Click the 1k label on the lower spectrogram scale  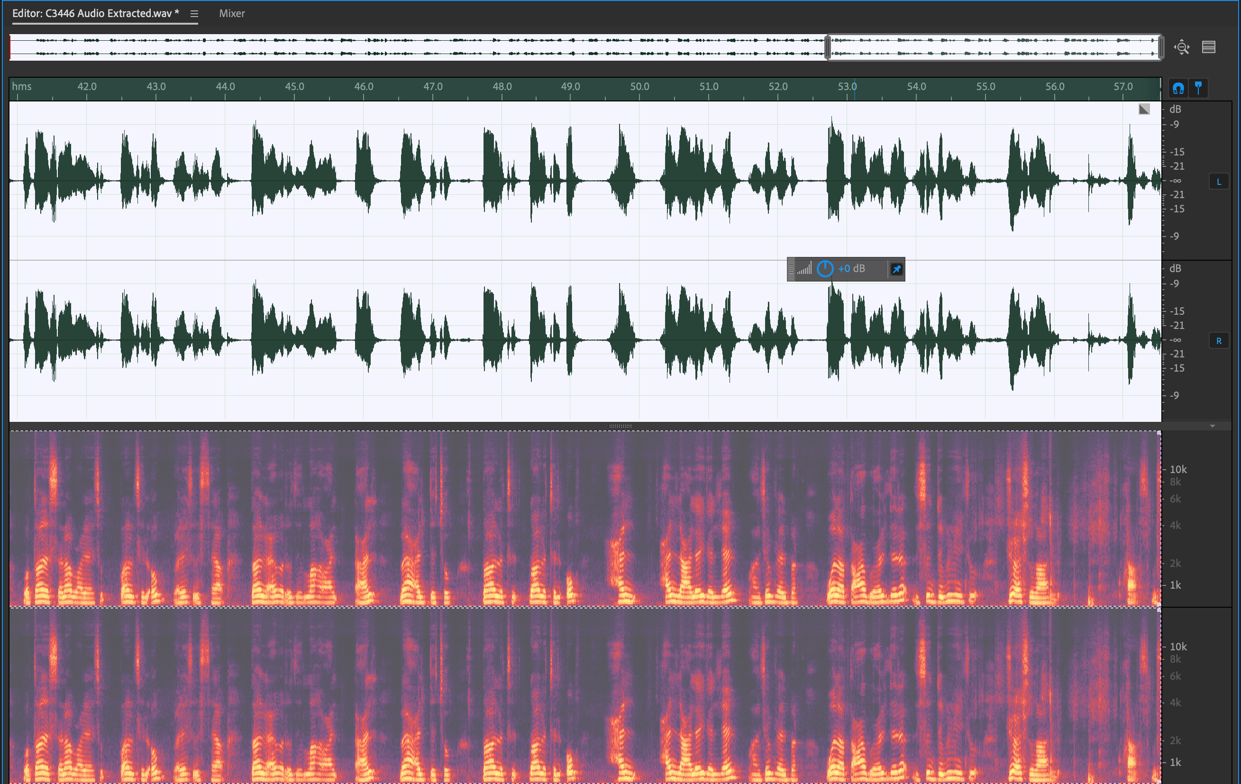pos(1175,762)
